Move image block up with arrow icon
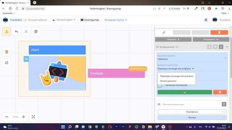This screenshot has height=130, width=232. click(215, 47)
